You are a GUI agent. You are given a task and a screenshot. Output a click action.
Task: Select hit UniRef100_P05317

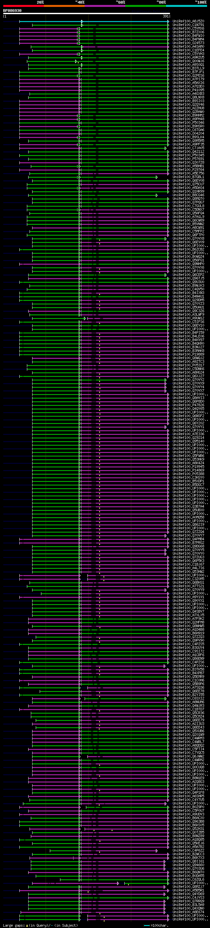188,365
